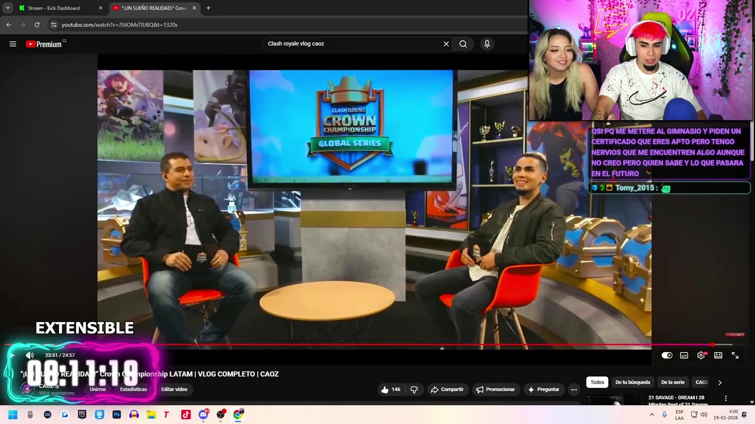Open Photoshop from the taskbar
The height and width of the screenshot is (424, 755).
117,415
